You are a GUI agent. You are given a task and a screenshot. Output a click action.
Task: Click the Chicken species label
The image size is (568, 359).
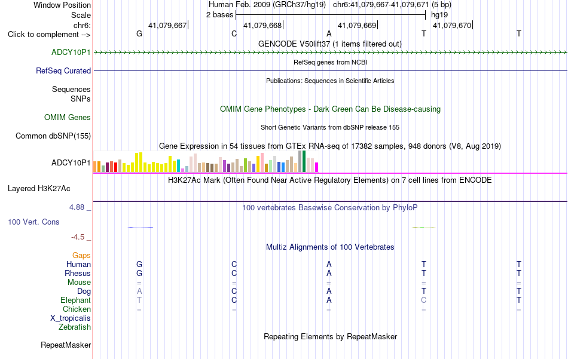77,309
